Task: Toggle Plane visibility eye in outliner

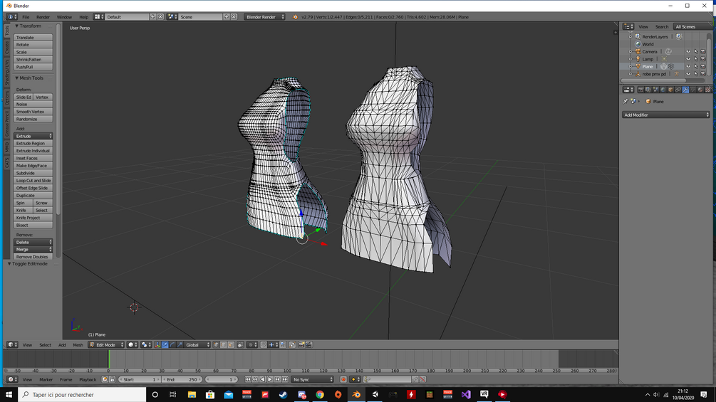Action: pyautogui.click(x=688, y=67)
